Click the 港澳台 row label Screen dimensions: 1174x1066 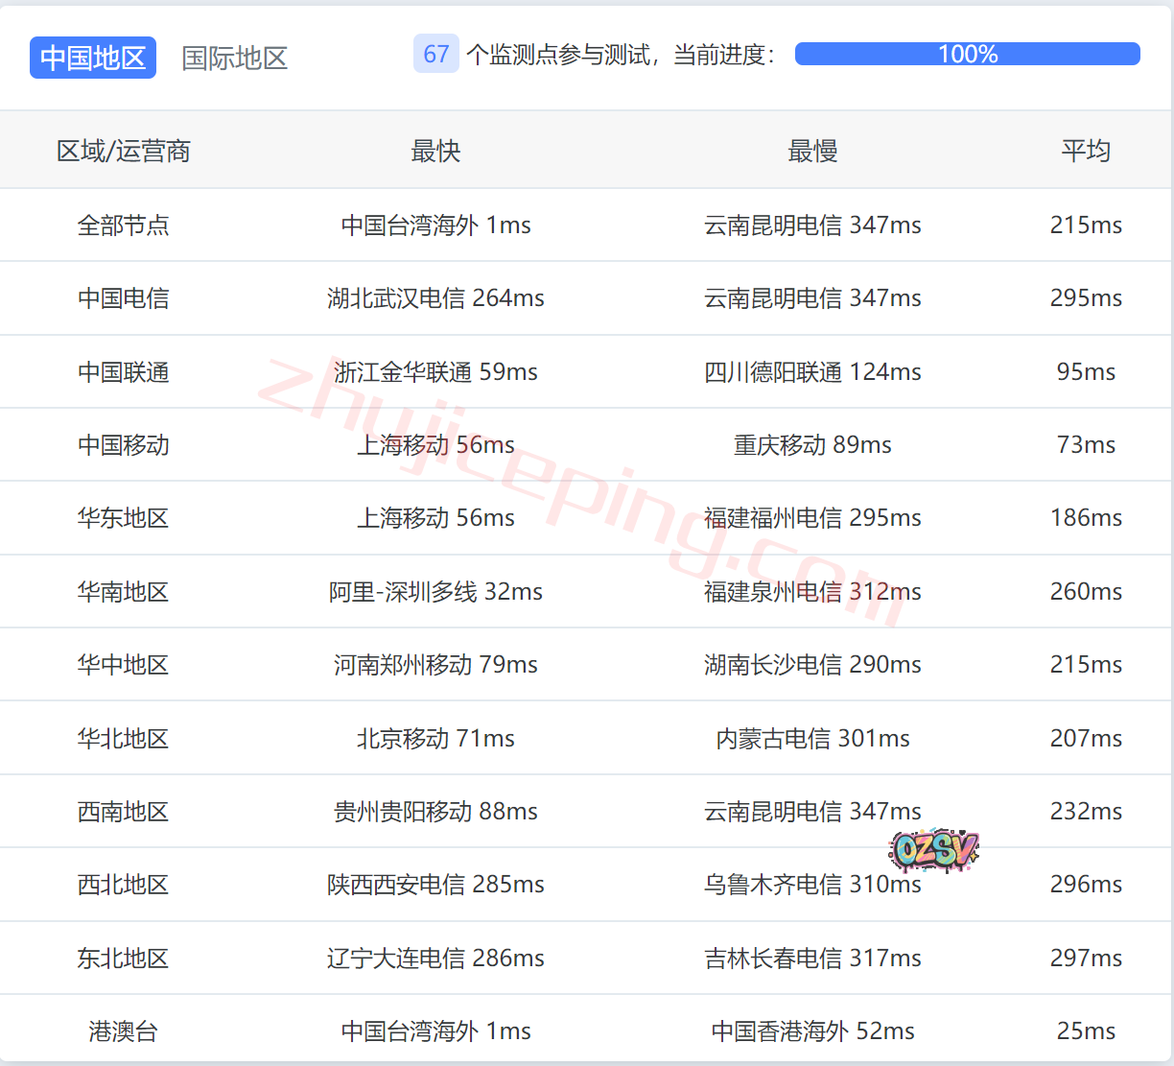tap(124, 1031)
